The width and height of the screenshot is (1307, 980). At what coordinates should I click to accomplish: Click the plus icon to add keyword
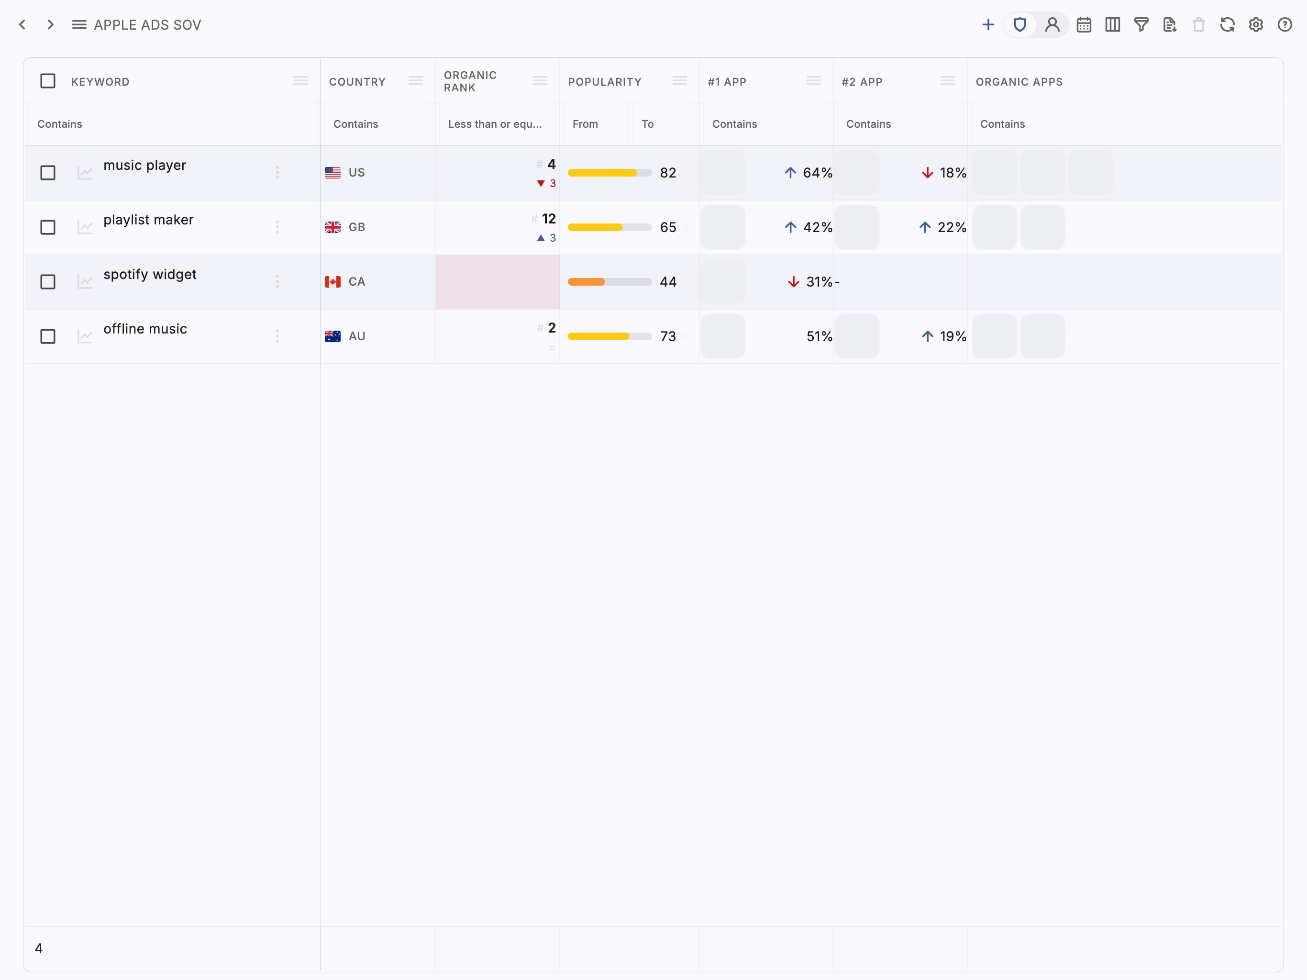point(988,25)
